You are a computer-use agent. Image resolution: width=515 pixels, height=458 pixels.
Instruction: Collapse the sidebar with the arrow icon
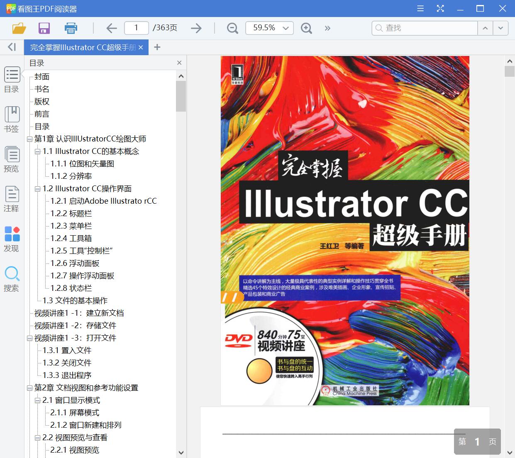(12, 47)
